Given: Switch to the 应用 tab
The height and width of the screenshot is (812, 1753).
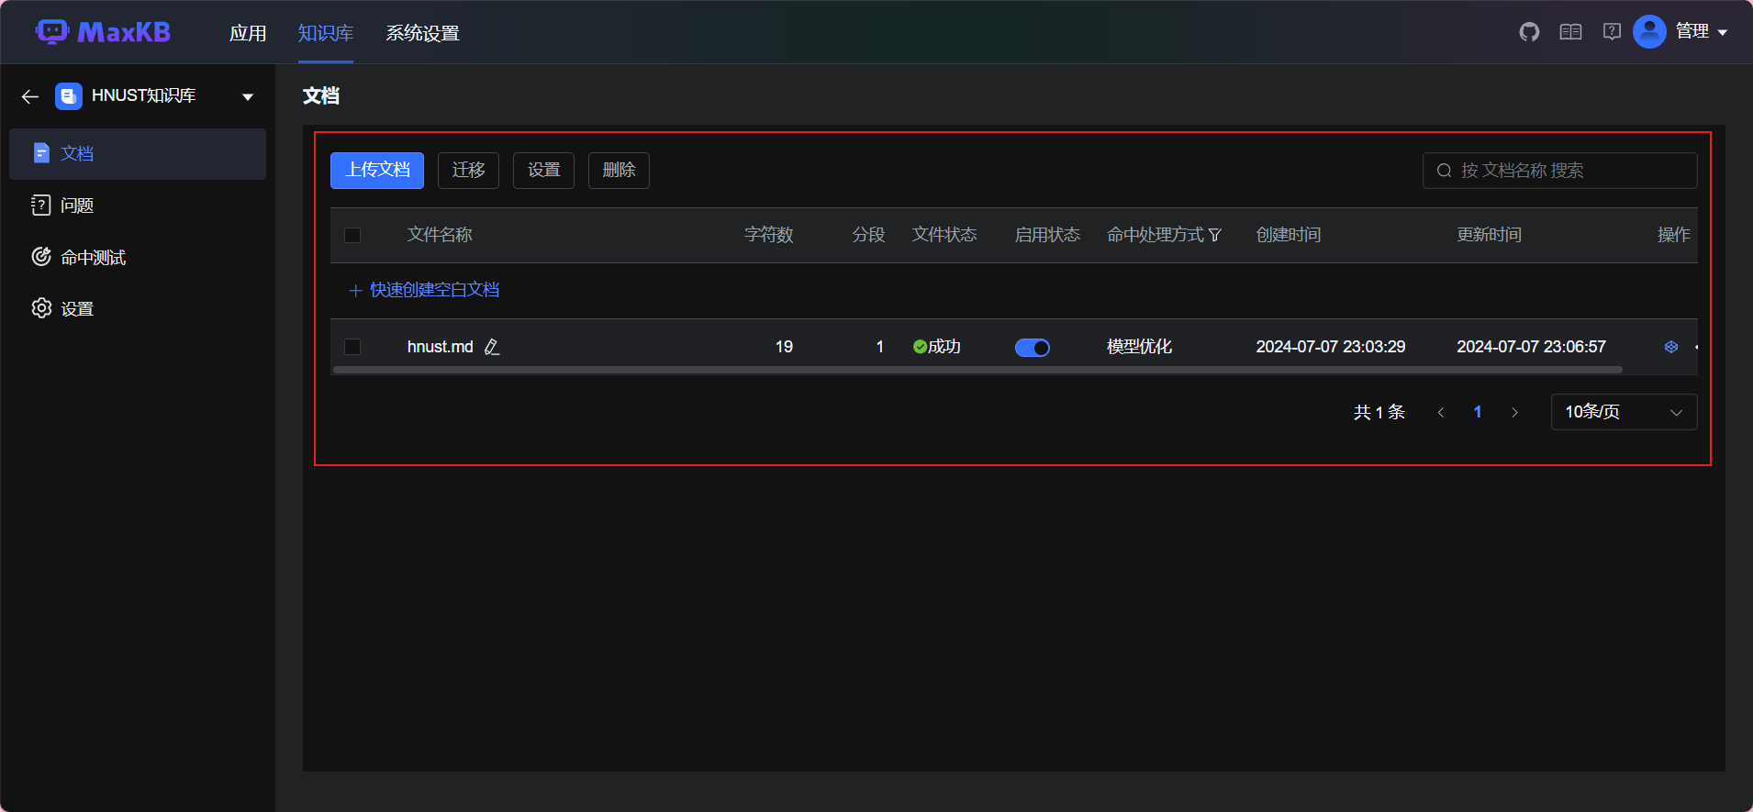Looking at the screenshot, I should [x=248, y=33].
